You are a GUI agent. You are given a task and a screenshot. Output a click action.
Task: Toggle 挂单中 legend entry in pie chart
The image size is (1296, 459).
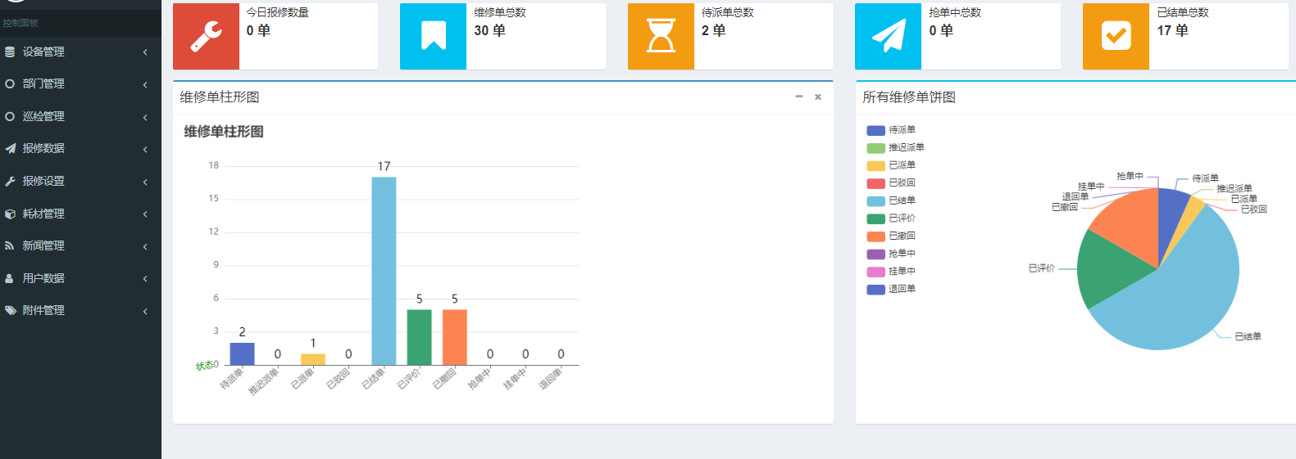[x=891, y=271]
